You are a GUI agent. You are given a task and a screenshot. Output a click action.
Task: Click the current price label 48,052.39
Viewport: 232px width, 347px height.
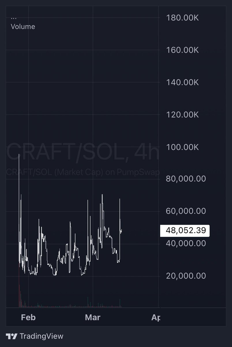[185, 230]
